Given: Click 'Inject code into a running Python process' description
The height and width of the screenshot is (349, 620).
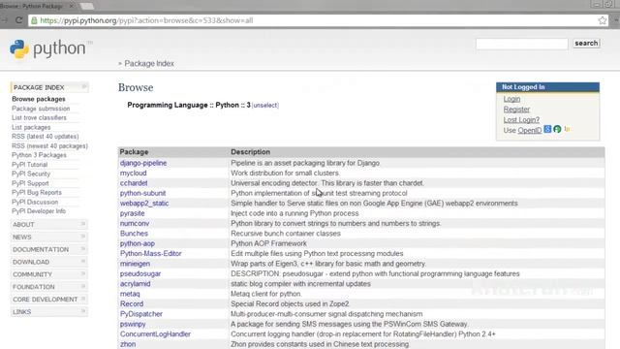Looking at the screenshot, I should click(294, 213).
